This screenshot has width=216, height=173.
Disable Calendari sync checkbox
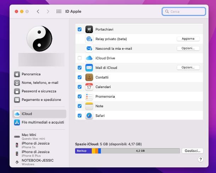[80, 87]
